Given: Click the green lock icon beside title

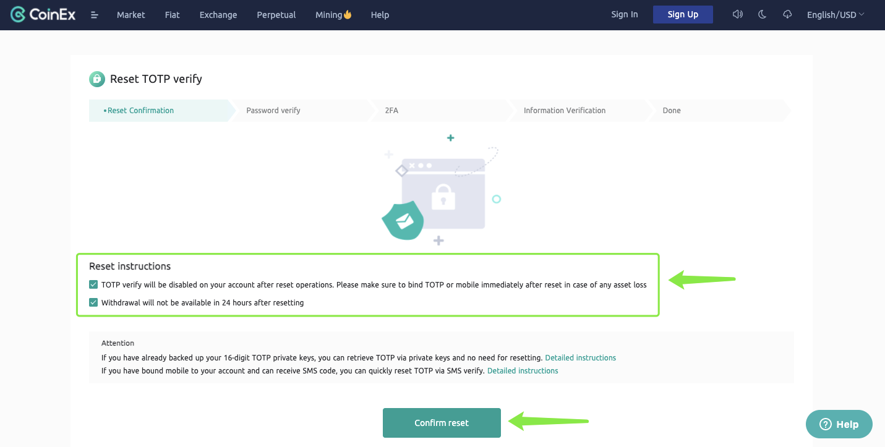Looking at the screenshot, I should point(97,79).
